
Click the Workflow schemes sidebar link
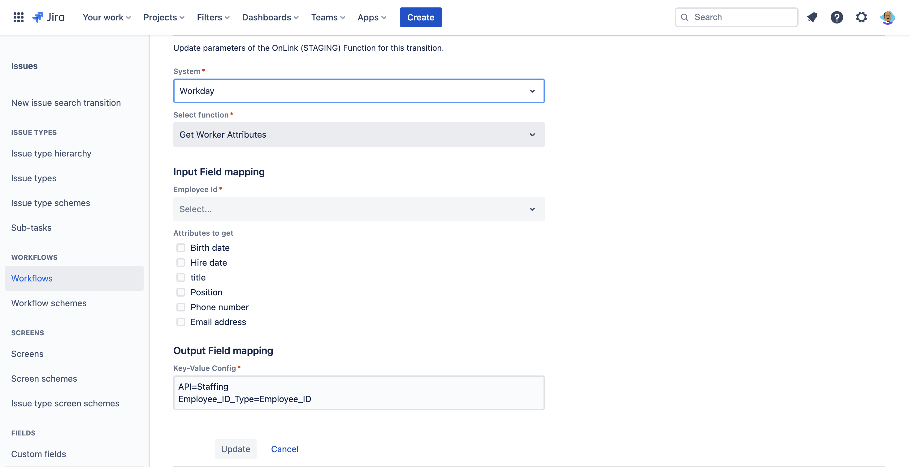pyautogui.click(x=49, y=302)
